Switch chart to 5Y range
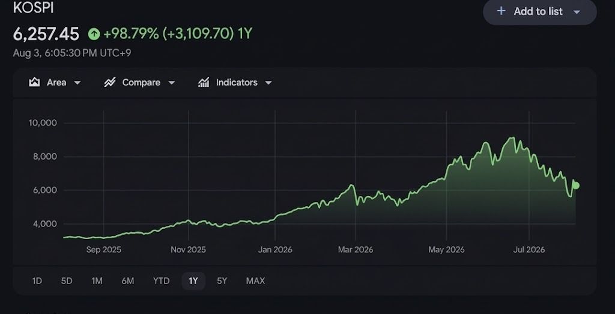This screenshot has width=615, height=314. pos(222,280)
